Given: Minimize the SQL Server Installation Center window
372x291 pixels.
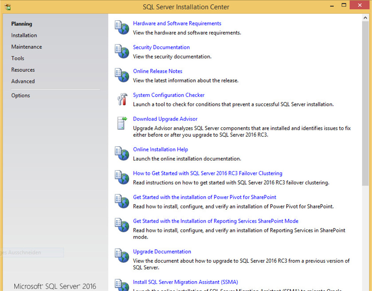Looking at the screenshot, I should point(332,6).
